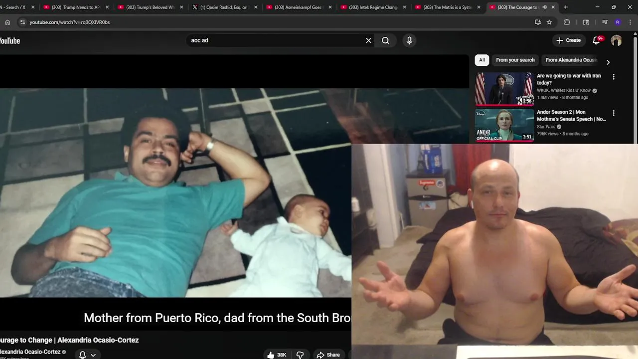This screenshot has width=638, height=359.
Task: Select the 'From your search' chip
Action: (x=515, y=60)
